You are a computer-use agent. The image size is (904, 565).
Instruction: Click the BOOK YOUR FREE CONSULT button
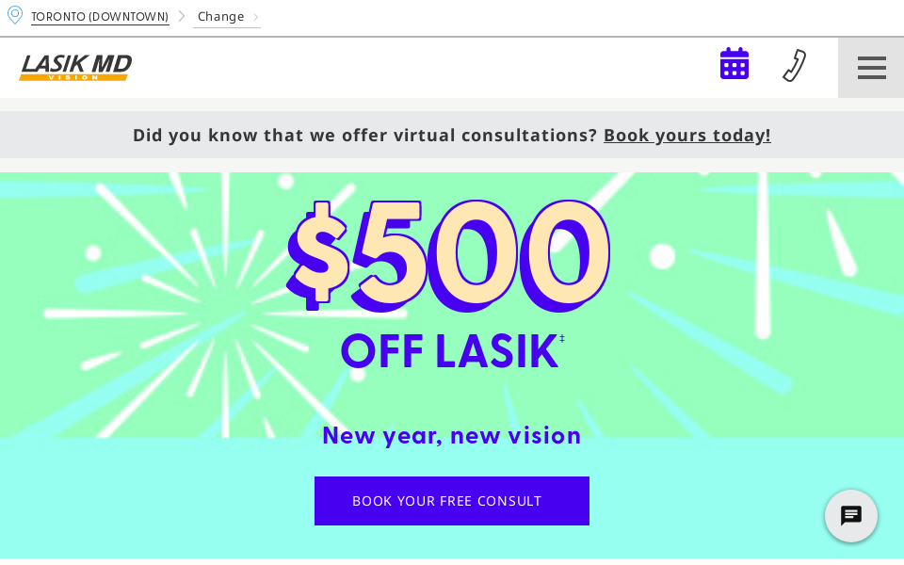tap(451, 501)
